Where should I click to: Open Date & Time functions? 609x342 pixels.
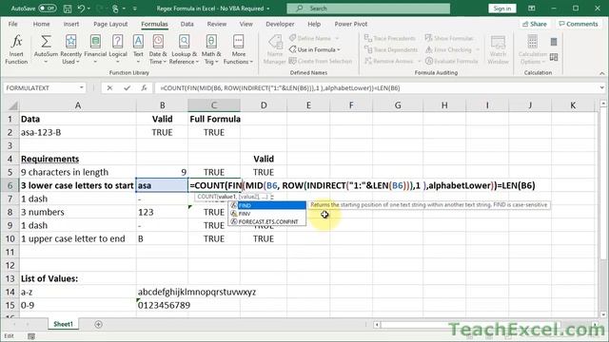pos(158,49)
